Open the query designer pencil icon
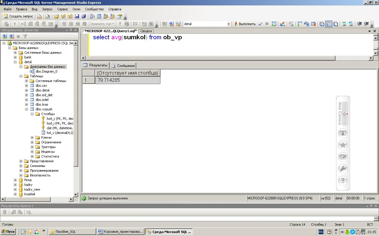Viewport: 379px width, 236px height. pyautogui.click(x=282, y=24)
